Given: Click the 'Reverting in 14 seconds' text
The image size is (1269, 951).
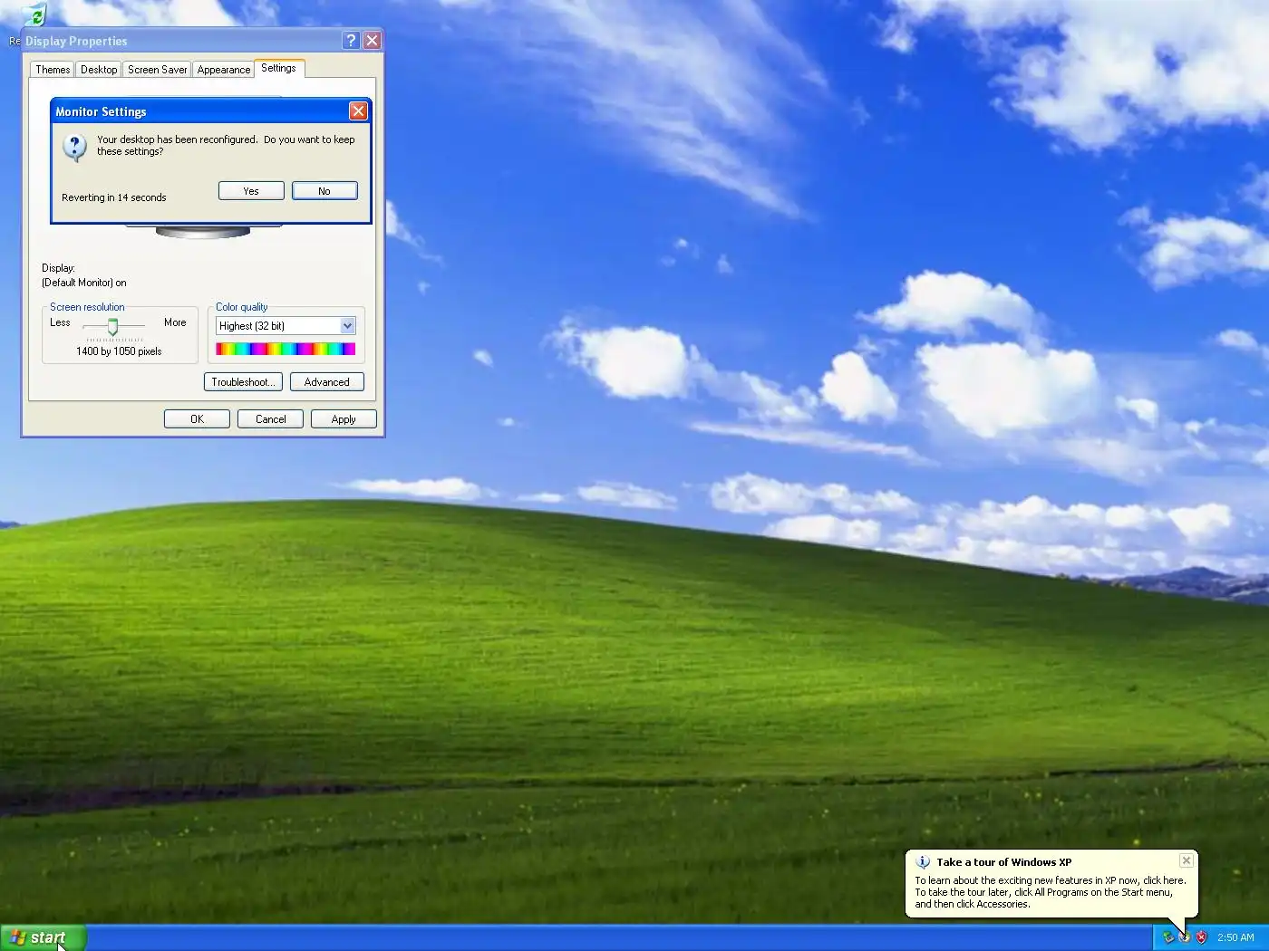Looking at the screenshot, I should 114,197.
